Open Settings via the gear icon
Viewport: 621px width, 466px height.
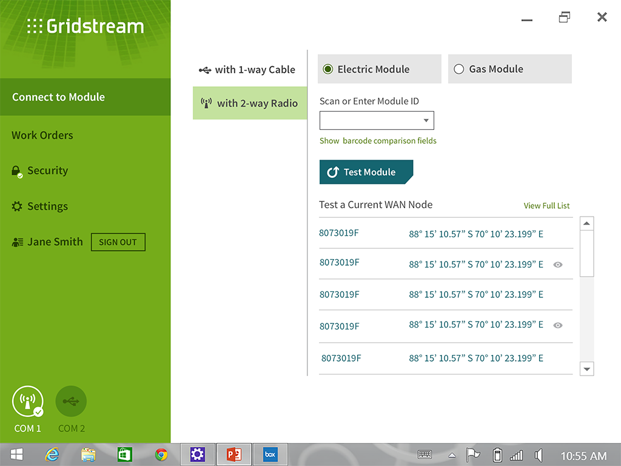click(x=17, y=206)
